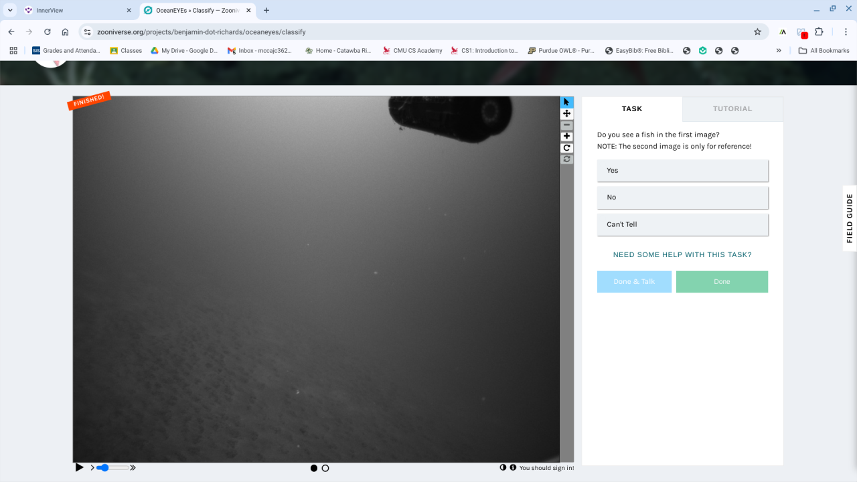Click the zoom in plus tool

(x=566, y=137)
